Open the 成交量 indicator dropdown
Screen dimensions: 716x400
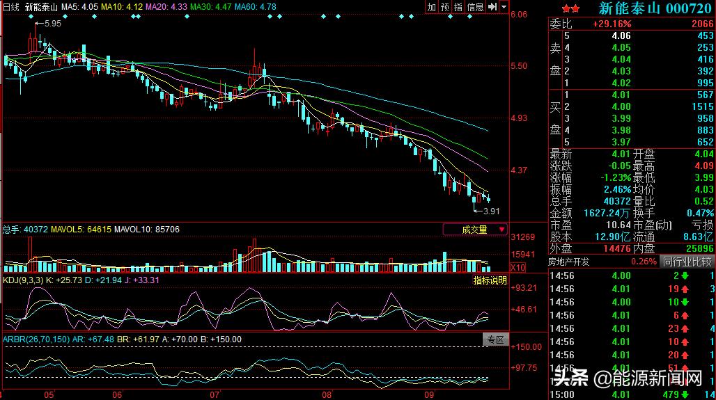coord(475,230)
